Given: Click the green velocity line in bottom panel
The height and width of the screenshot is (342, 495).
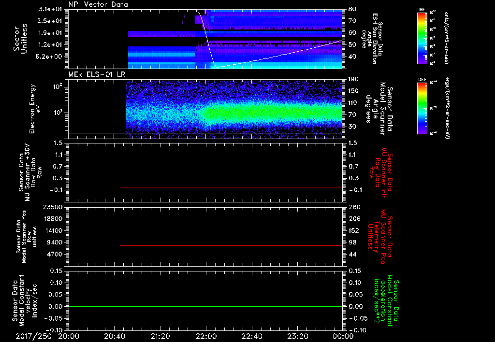Looking at the screenshot, I should 205,306.
